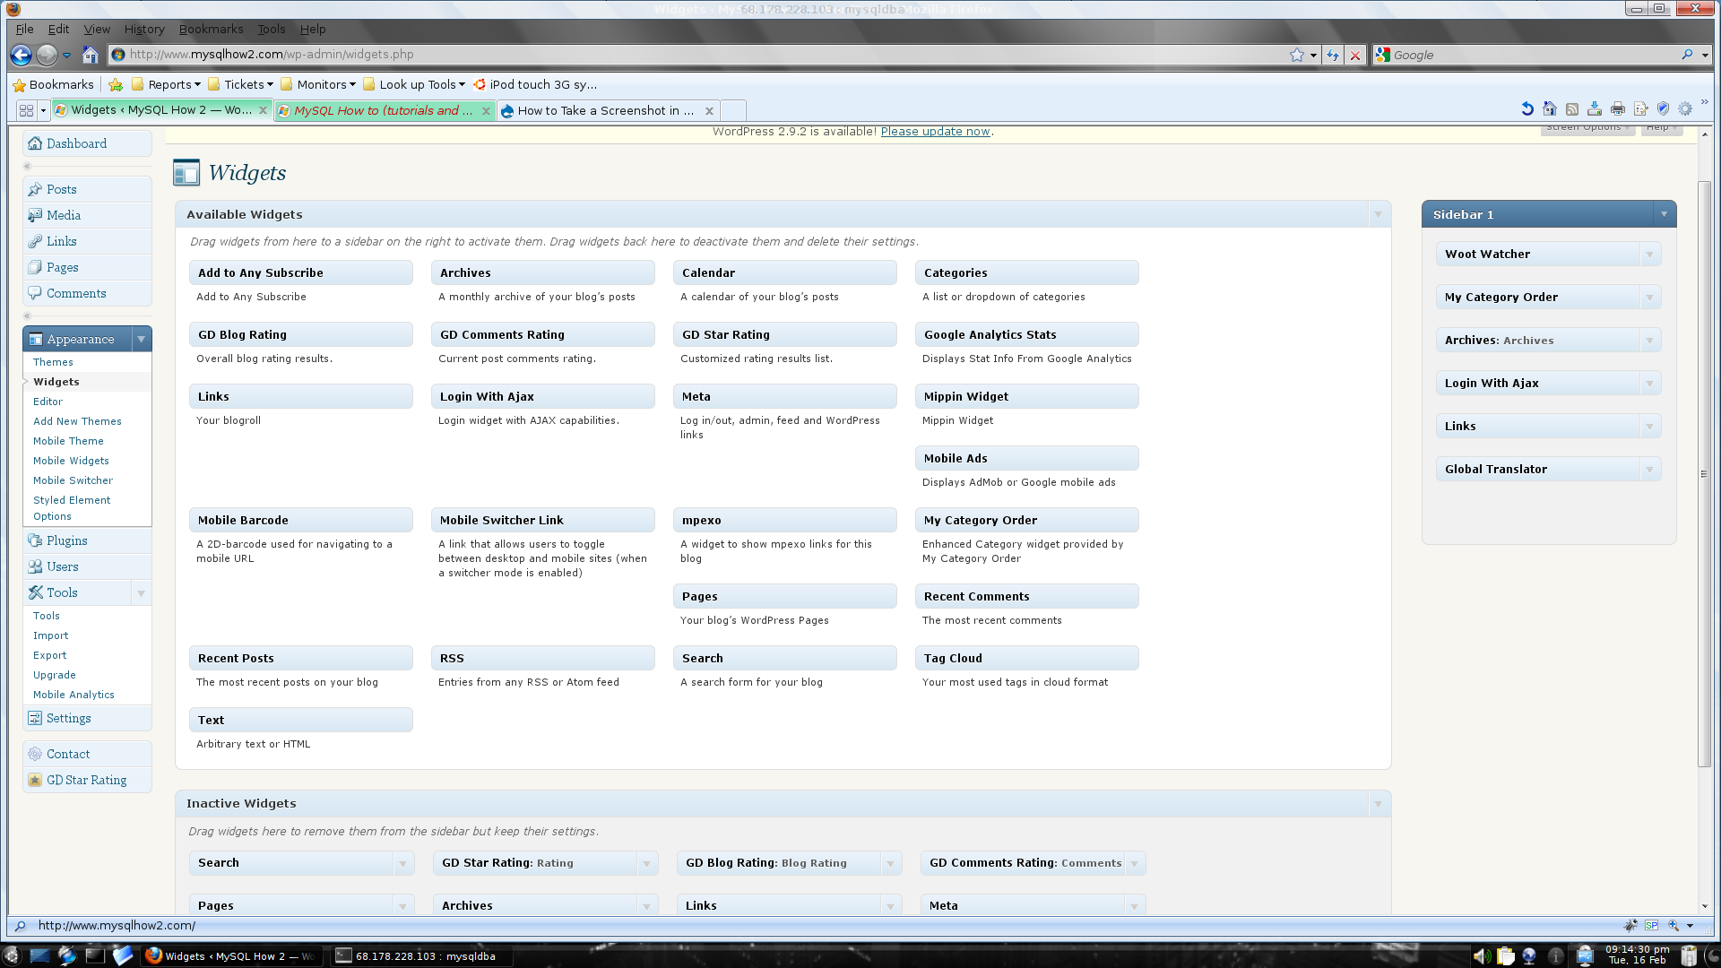Expand the My Category Order sidebar widget

coord(1649,298)
